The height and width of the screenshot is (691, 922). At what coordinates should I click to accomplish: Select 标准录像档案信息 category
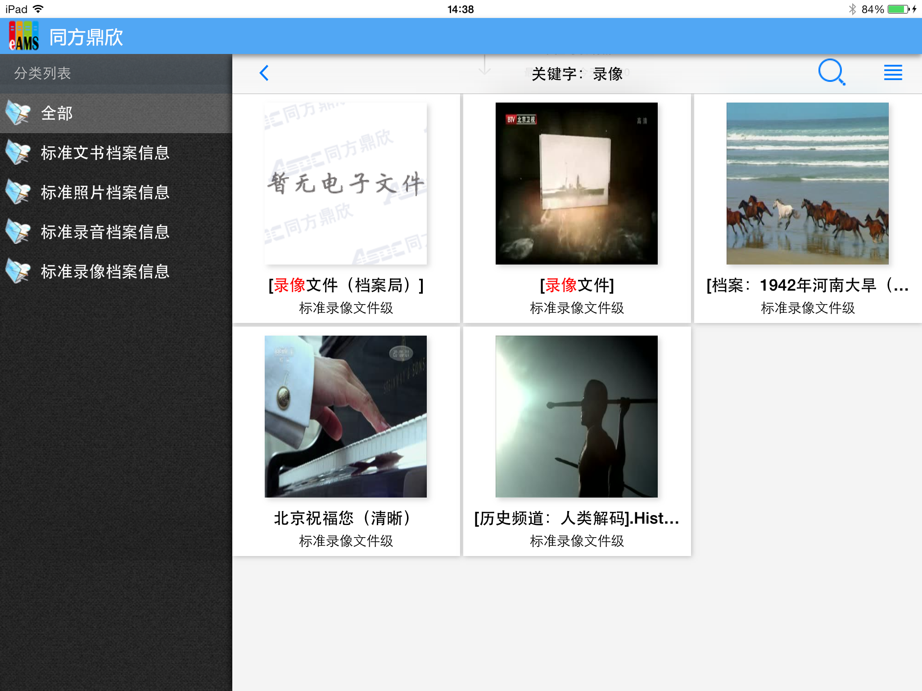tap(105, 272)
